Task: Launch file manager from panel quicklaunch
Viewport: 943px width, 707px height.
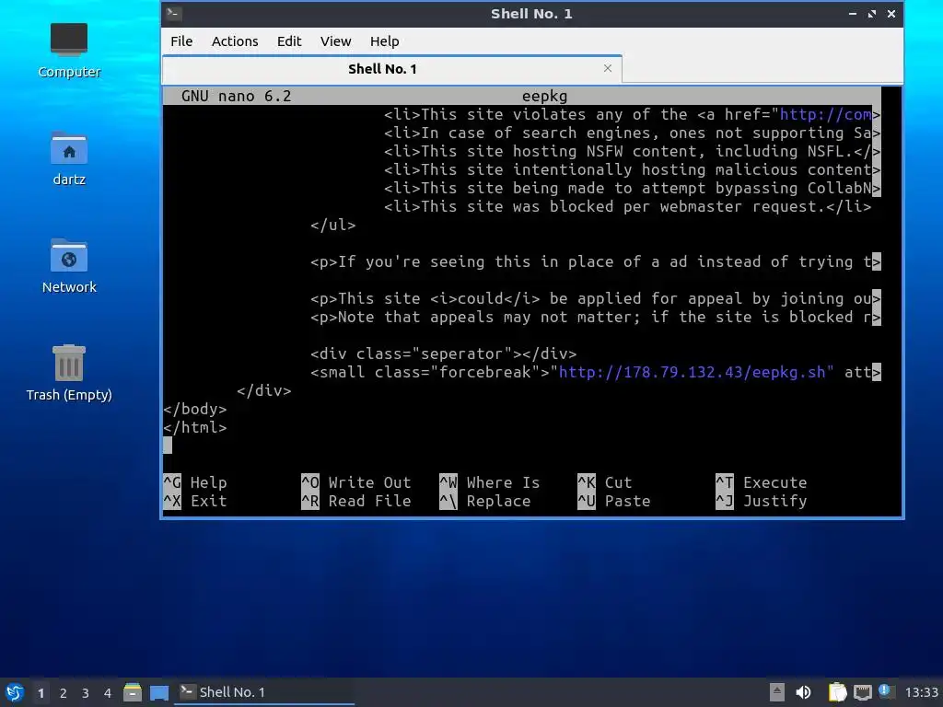Action: click(x=133, y=692)
